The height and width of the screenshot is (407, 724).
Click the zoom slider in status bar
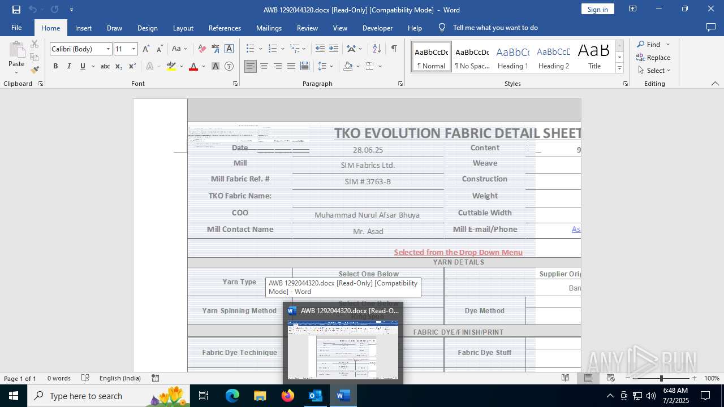click(661, 378)
